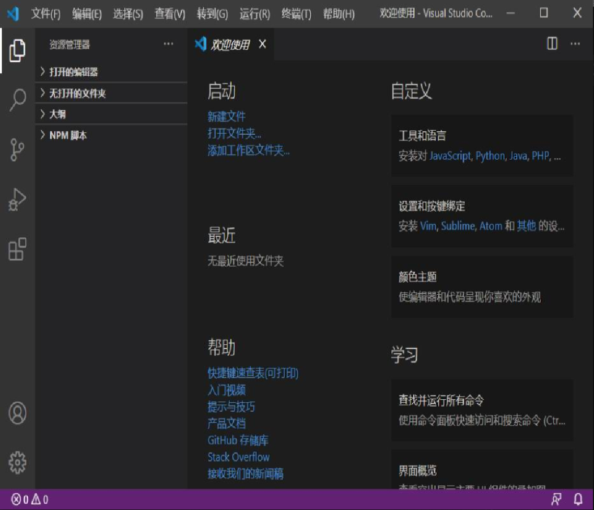Open the Accounts menu icon
594x510 pixels.
click(x=17, y=413)
